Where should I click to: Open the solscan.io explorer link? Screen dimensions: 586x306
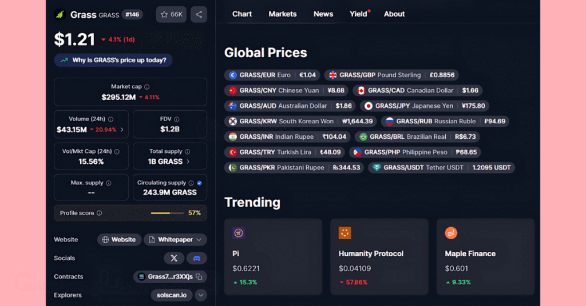(x=172, y=295)
